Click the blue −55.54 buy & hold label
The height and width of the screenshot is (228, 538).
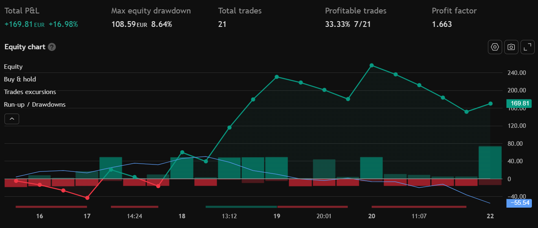point(519,203)
